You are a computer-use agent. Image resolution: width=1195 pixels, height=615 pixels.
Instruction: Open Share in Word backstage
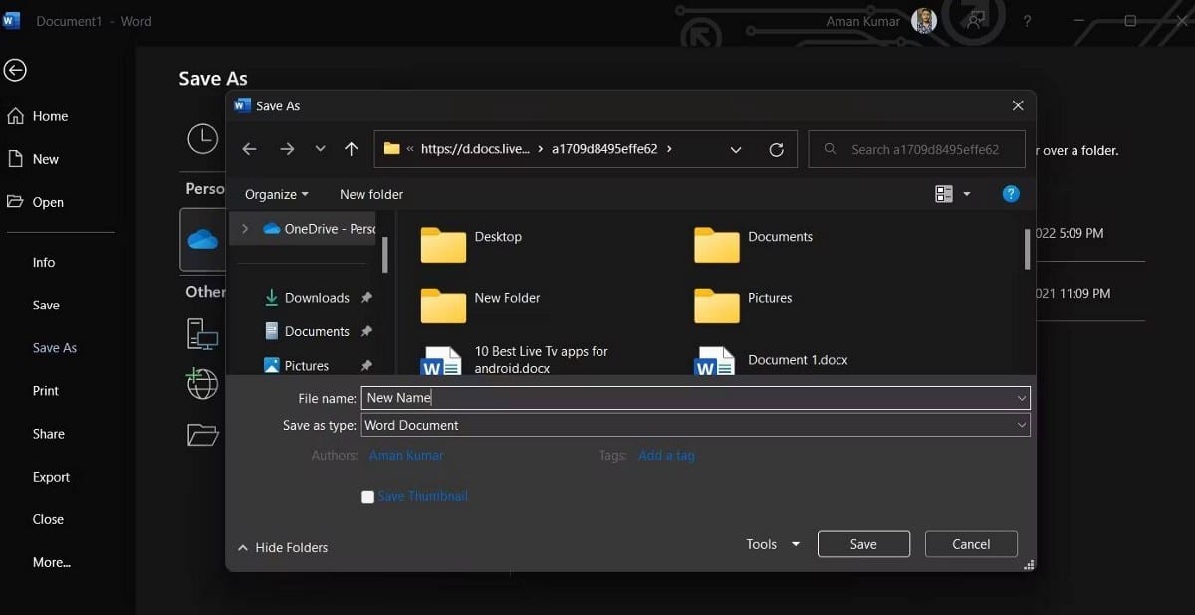(48, 434)
